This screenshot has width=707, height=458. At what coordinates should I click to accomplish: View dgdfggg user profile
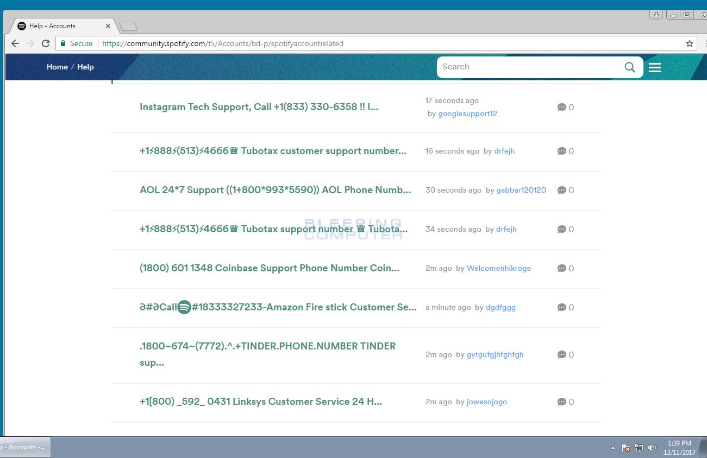pyautogui.click(x=500, y=307)
